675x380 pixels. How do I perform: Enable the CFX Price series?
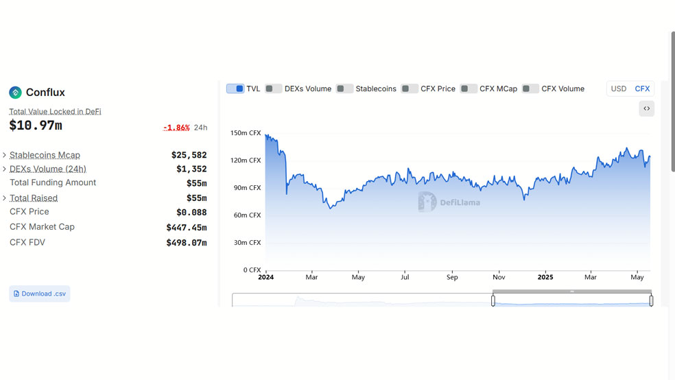410,88
